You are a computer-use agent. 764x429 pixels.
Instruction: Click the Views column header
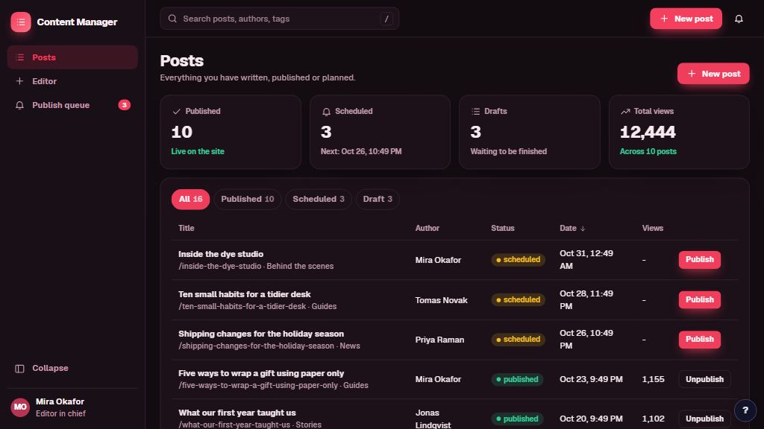pos(652,228)
